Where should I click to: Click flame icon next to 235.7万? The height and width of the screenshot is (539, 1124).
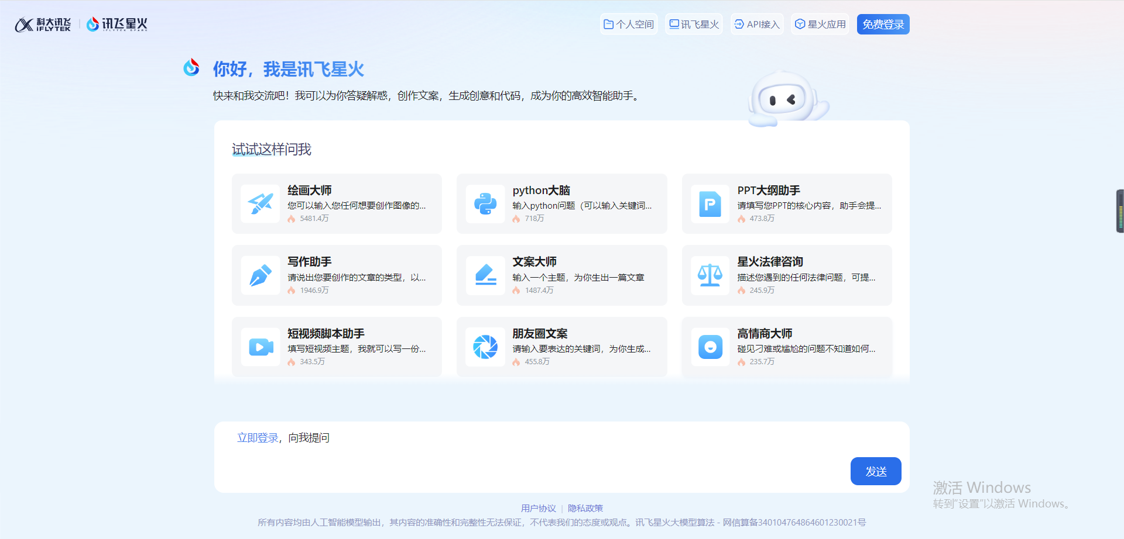coord(741,362)
